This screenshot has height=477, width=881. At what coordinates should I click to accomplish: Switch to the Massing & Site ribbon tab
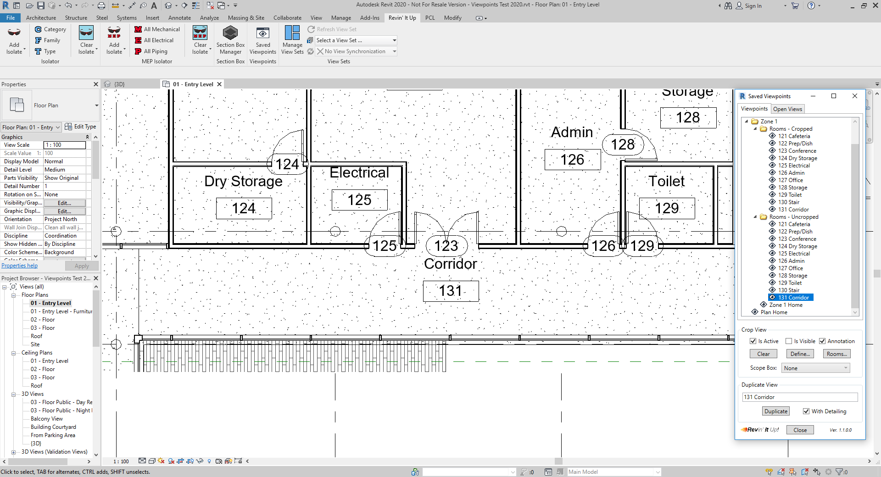[246, 18]
